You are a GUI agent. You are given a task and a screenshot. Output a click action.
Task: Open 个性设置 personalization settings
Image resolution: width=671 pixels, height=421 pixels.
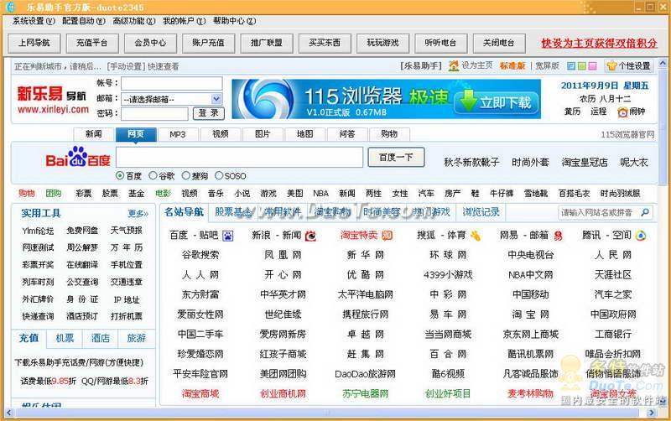629,66
